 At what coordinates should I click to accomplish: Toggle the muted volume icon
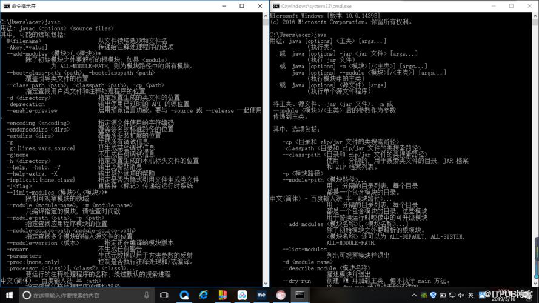click(x=461, y=295)
